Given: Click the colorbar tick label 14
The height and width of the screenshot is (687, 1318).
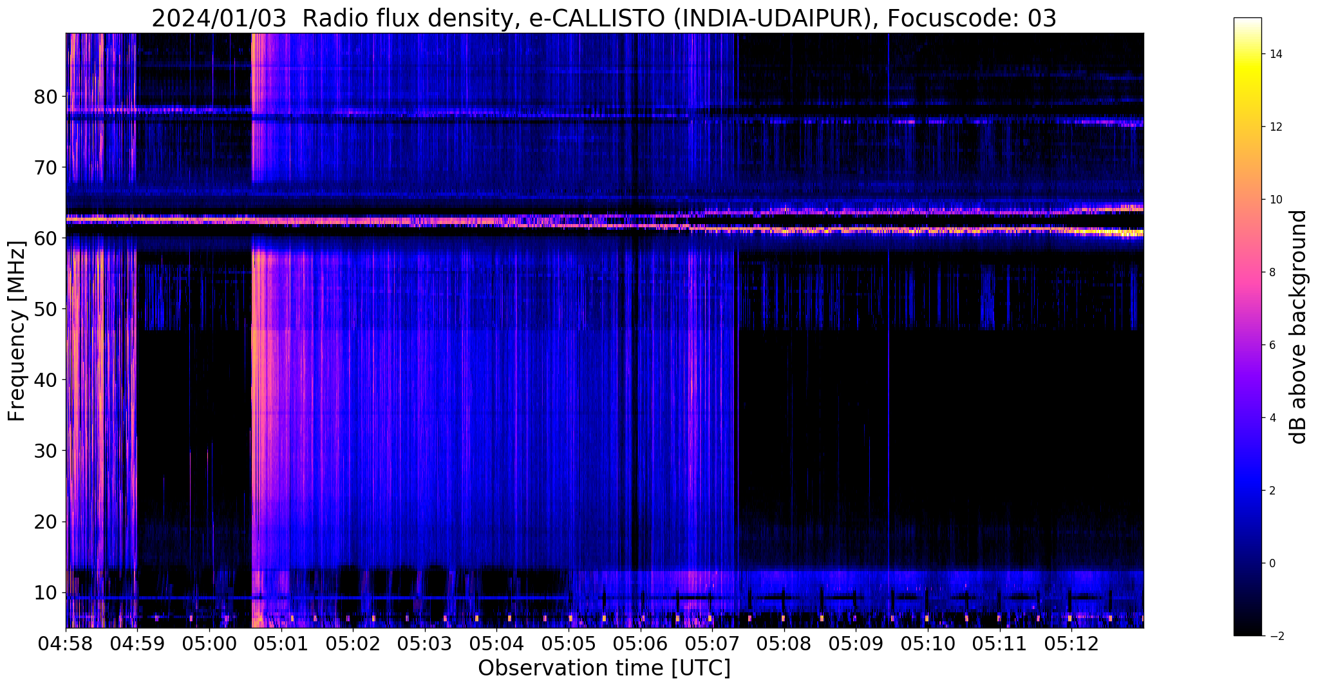Looking at the screenshot, I should [x=1275, y=54].
